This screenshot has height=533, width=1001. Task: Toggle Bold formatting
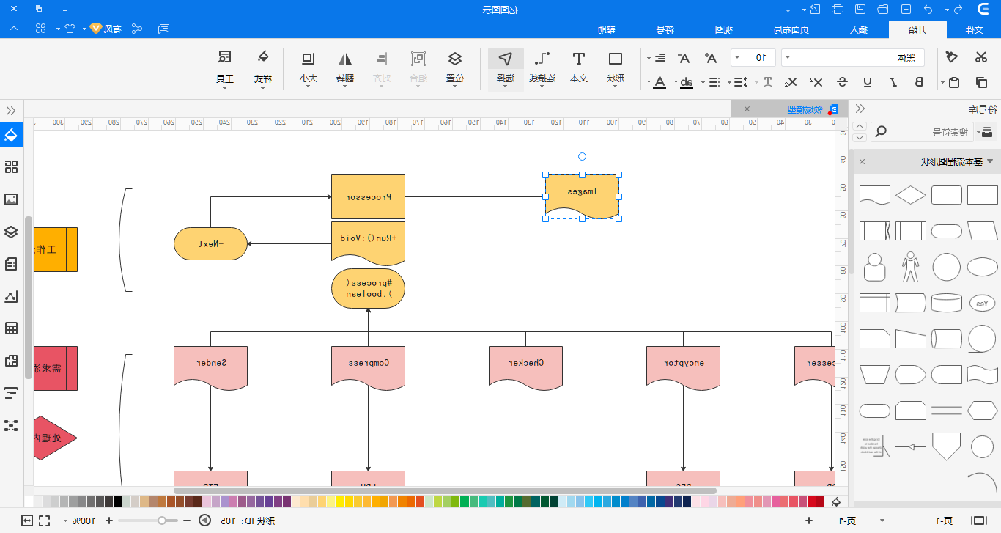[x=919, y=82]
